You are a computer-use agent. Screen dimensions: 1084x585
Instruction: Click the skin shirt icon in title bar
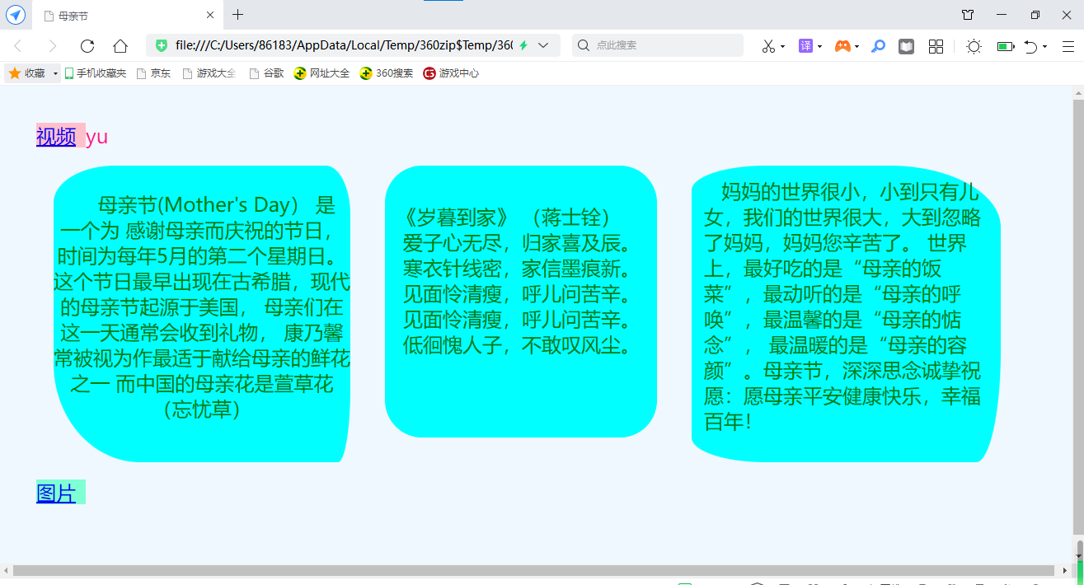pyautogui.click(x=968, y=15)
